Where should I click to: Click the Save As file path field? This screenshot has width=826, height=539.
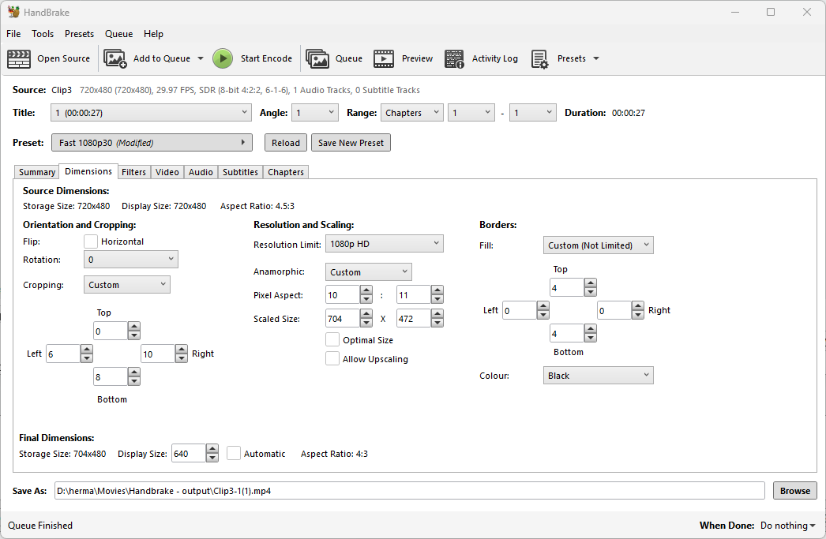(409, 491)
